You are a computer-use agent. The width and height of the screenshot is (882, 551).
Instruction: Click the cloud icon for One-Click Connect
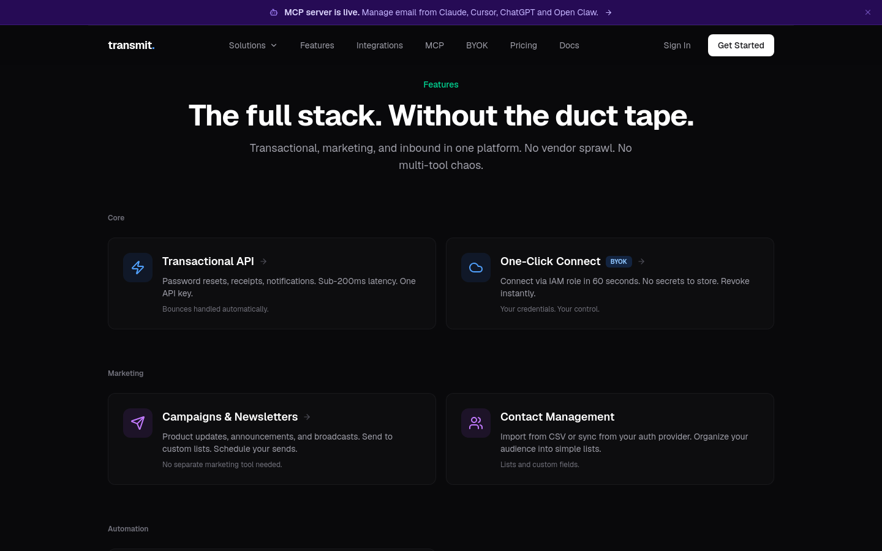[476, 268]
